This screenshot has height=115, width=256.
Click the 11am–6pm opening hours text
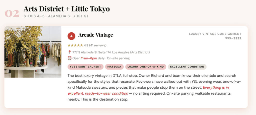click(89, 58)
